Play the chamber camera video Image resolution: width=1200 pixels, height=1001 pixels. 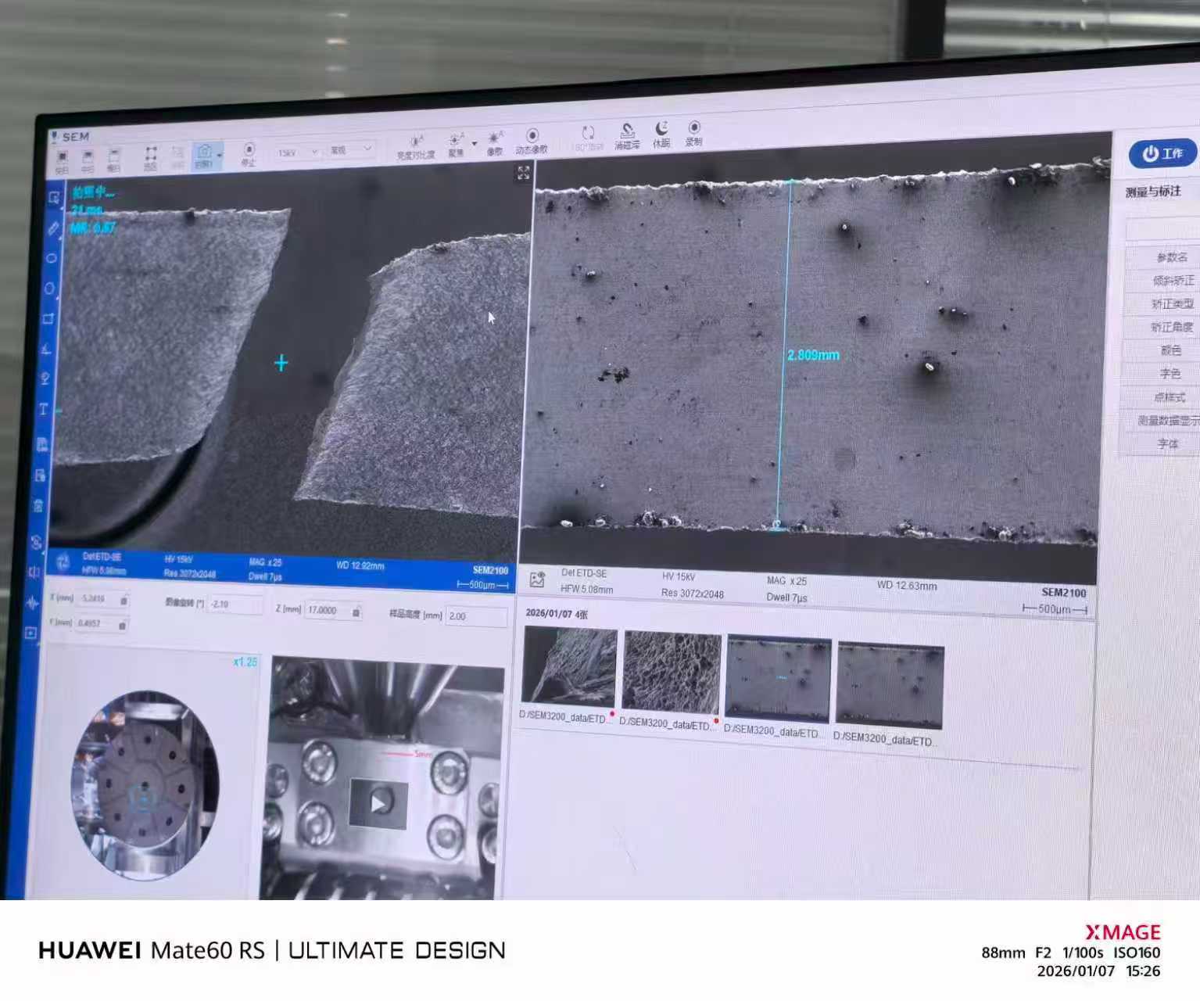click(378, 802)
